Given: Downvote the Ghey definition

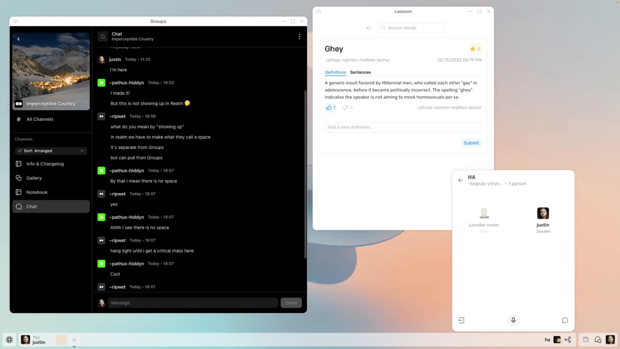Looking at the screenshot, I should [345, 108].
